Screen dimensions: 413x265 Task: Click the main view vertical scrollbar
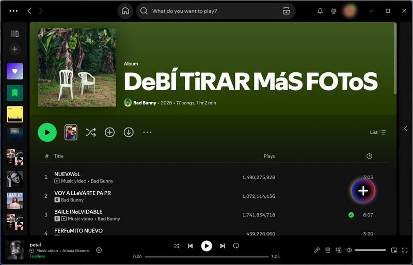(x=395, y=58)
